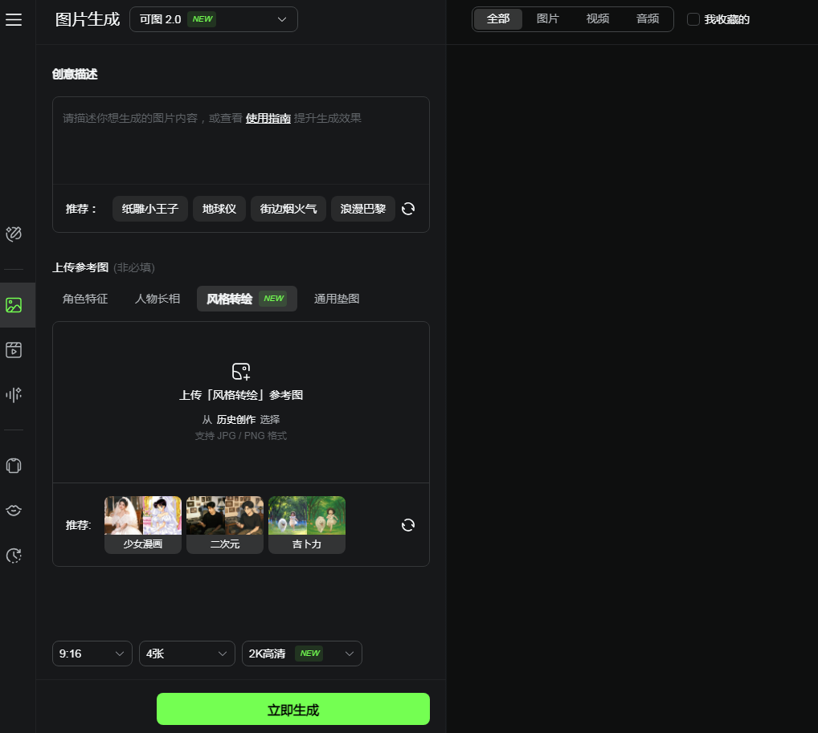Switch filter to 视频
The image size is (818, 733).
(x=597, y=18)
